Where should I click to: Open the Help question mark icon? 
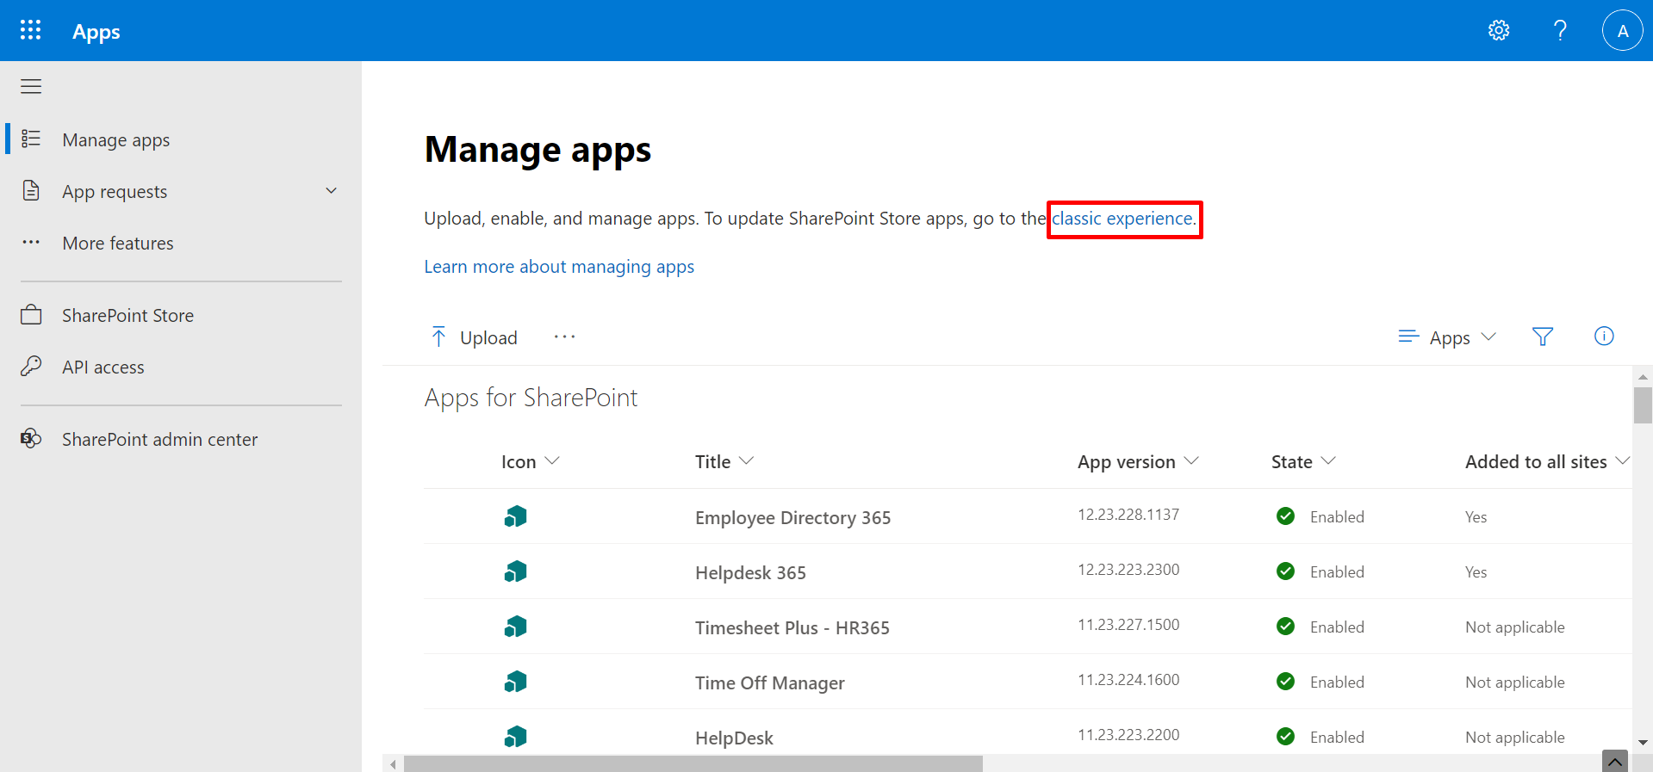[x=1560, y=30]
